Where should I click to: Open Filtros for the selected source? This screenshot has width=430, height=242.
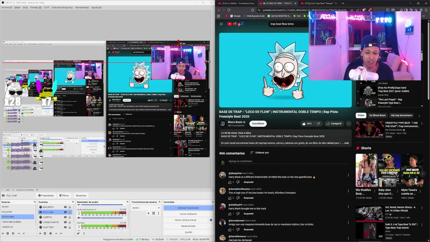click(64, 195)
